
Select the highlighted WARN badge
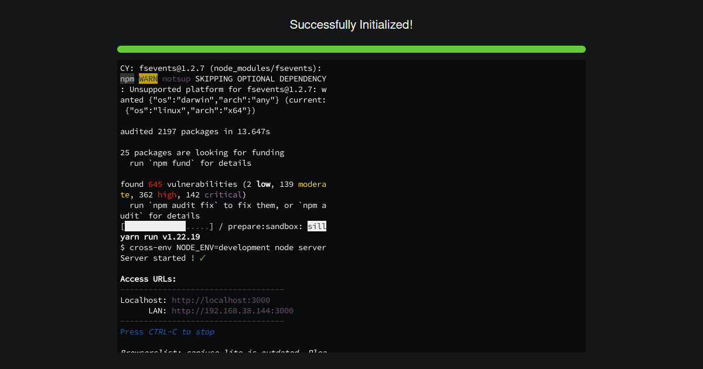tap(148, 78)
